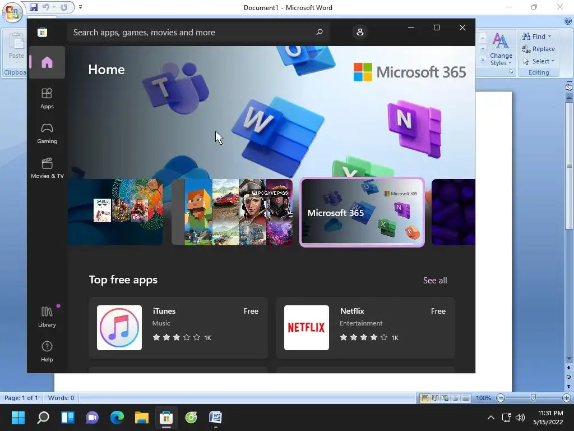Select the Sable games carousel thumbnail

(115, 212)
